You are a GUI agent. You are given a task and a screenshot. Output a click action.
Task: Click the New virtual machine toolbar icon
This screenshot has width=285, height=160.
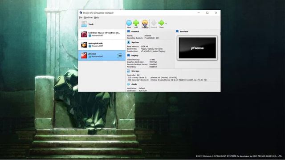(129, 23)
